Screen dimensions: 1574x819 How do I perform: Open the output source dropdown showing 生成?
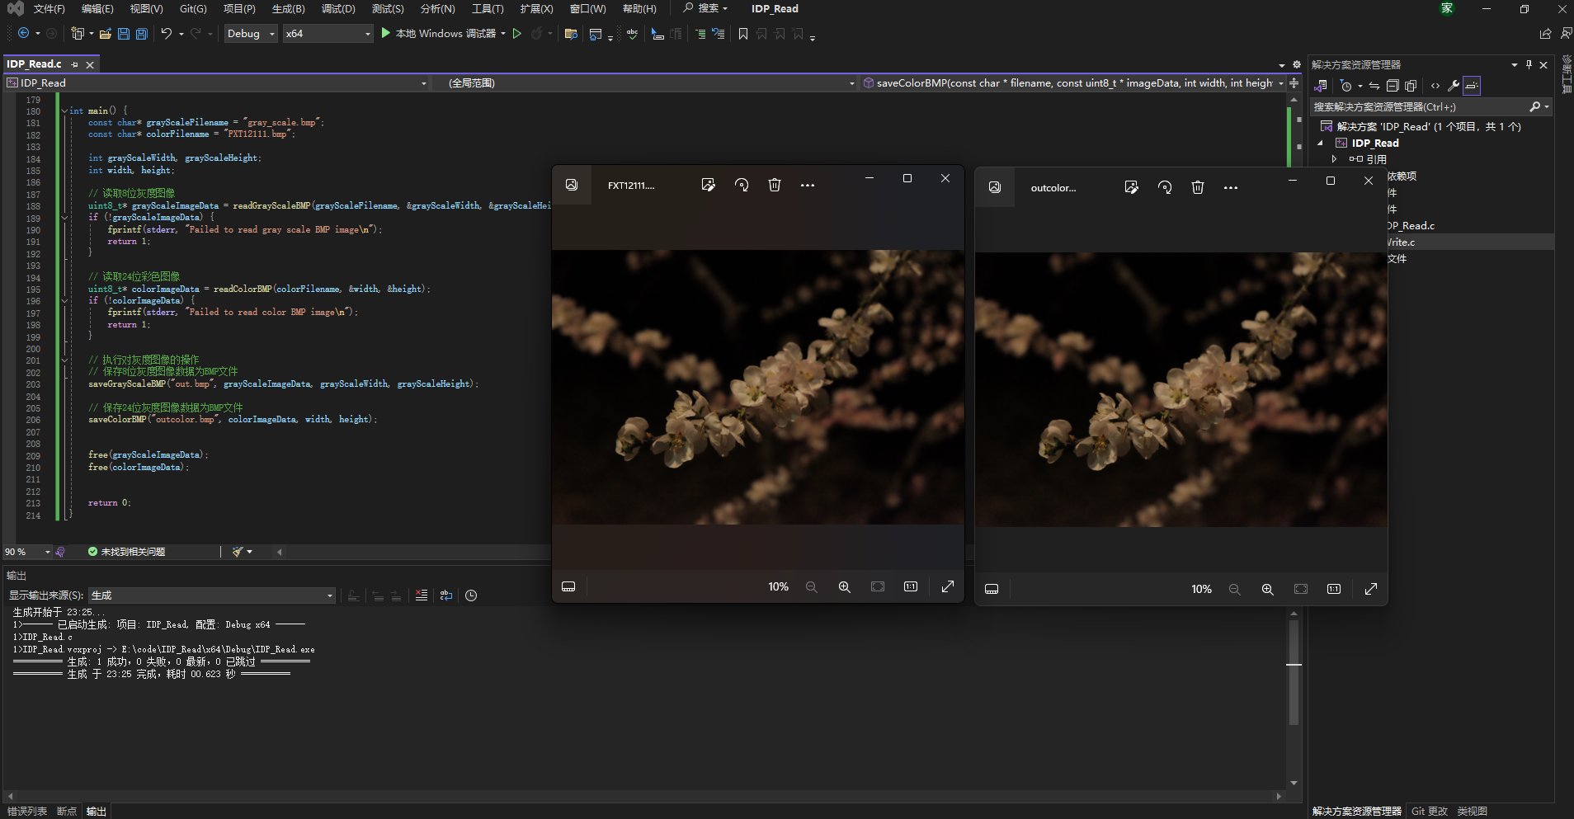pyautogui.click(x=212, y=595)
